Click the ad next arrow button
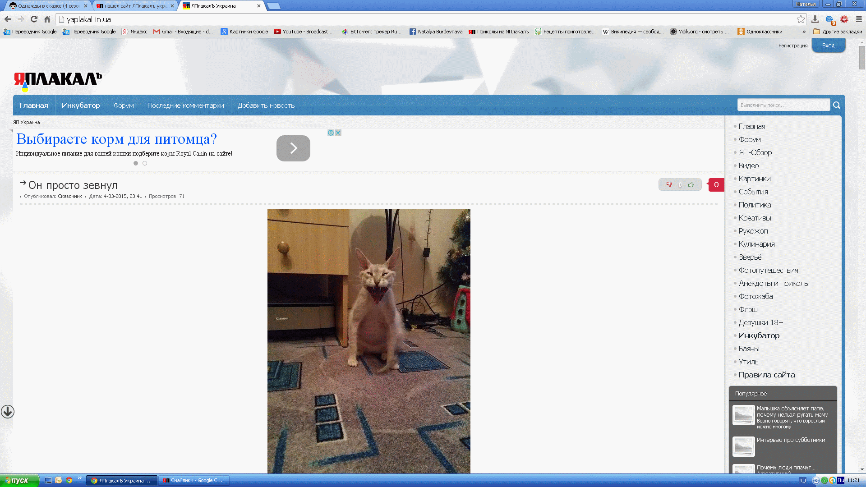The width and height of the screenshot is (866, 487). (293, 148)
